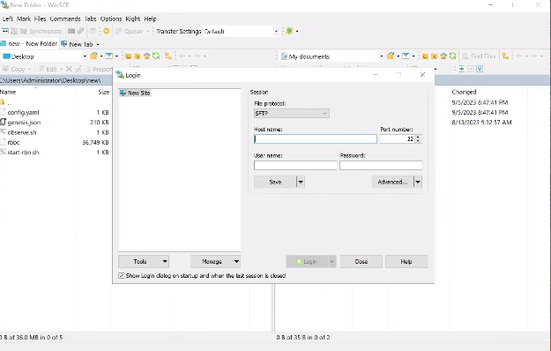Click the left panel filter icon
The image size is (551, 351).
click(x=109, y=56)
